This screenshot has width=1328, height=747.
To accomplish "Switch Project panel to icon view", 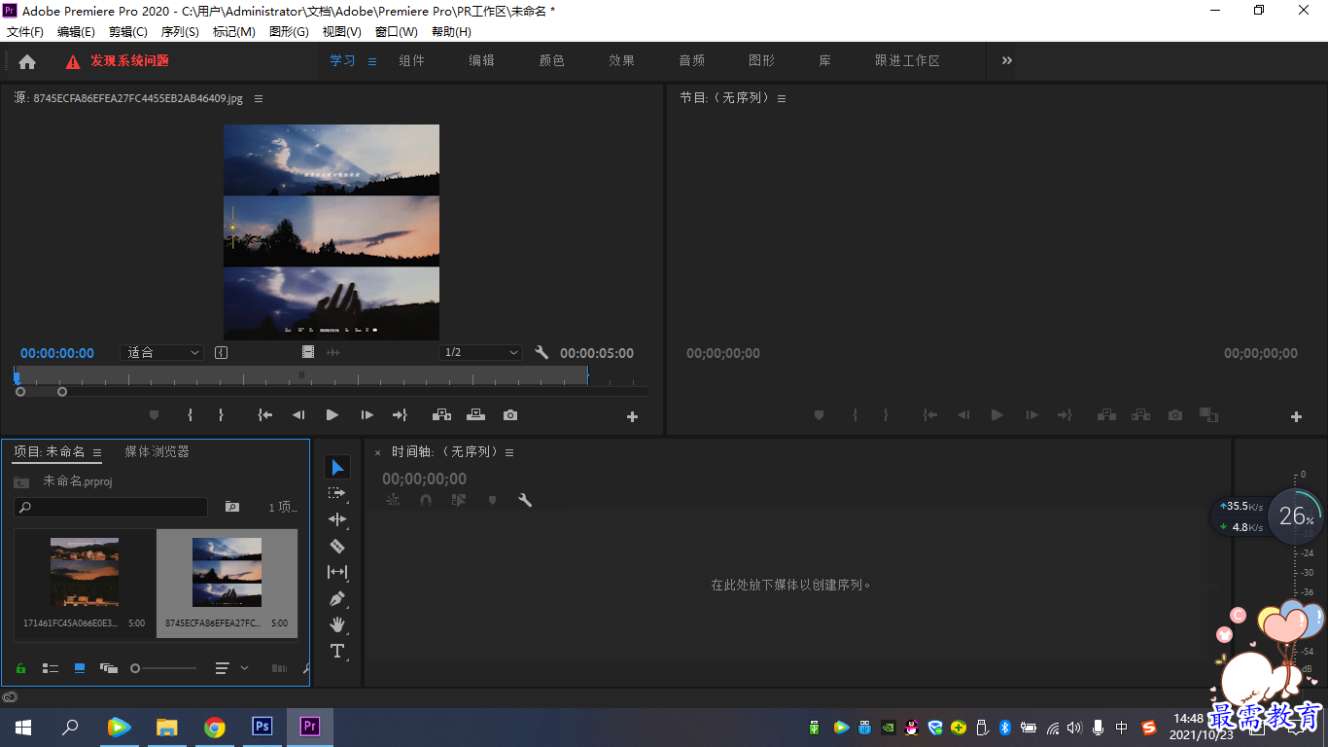I will [80, 668].
